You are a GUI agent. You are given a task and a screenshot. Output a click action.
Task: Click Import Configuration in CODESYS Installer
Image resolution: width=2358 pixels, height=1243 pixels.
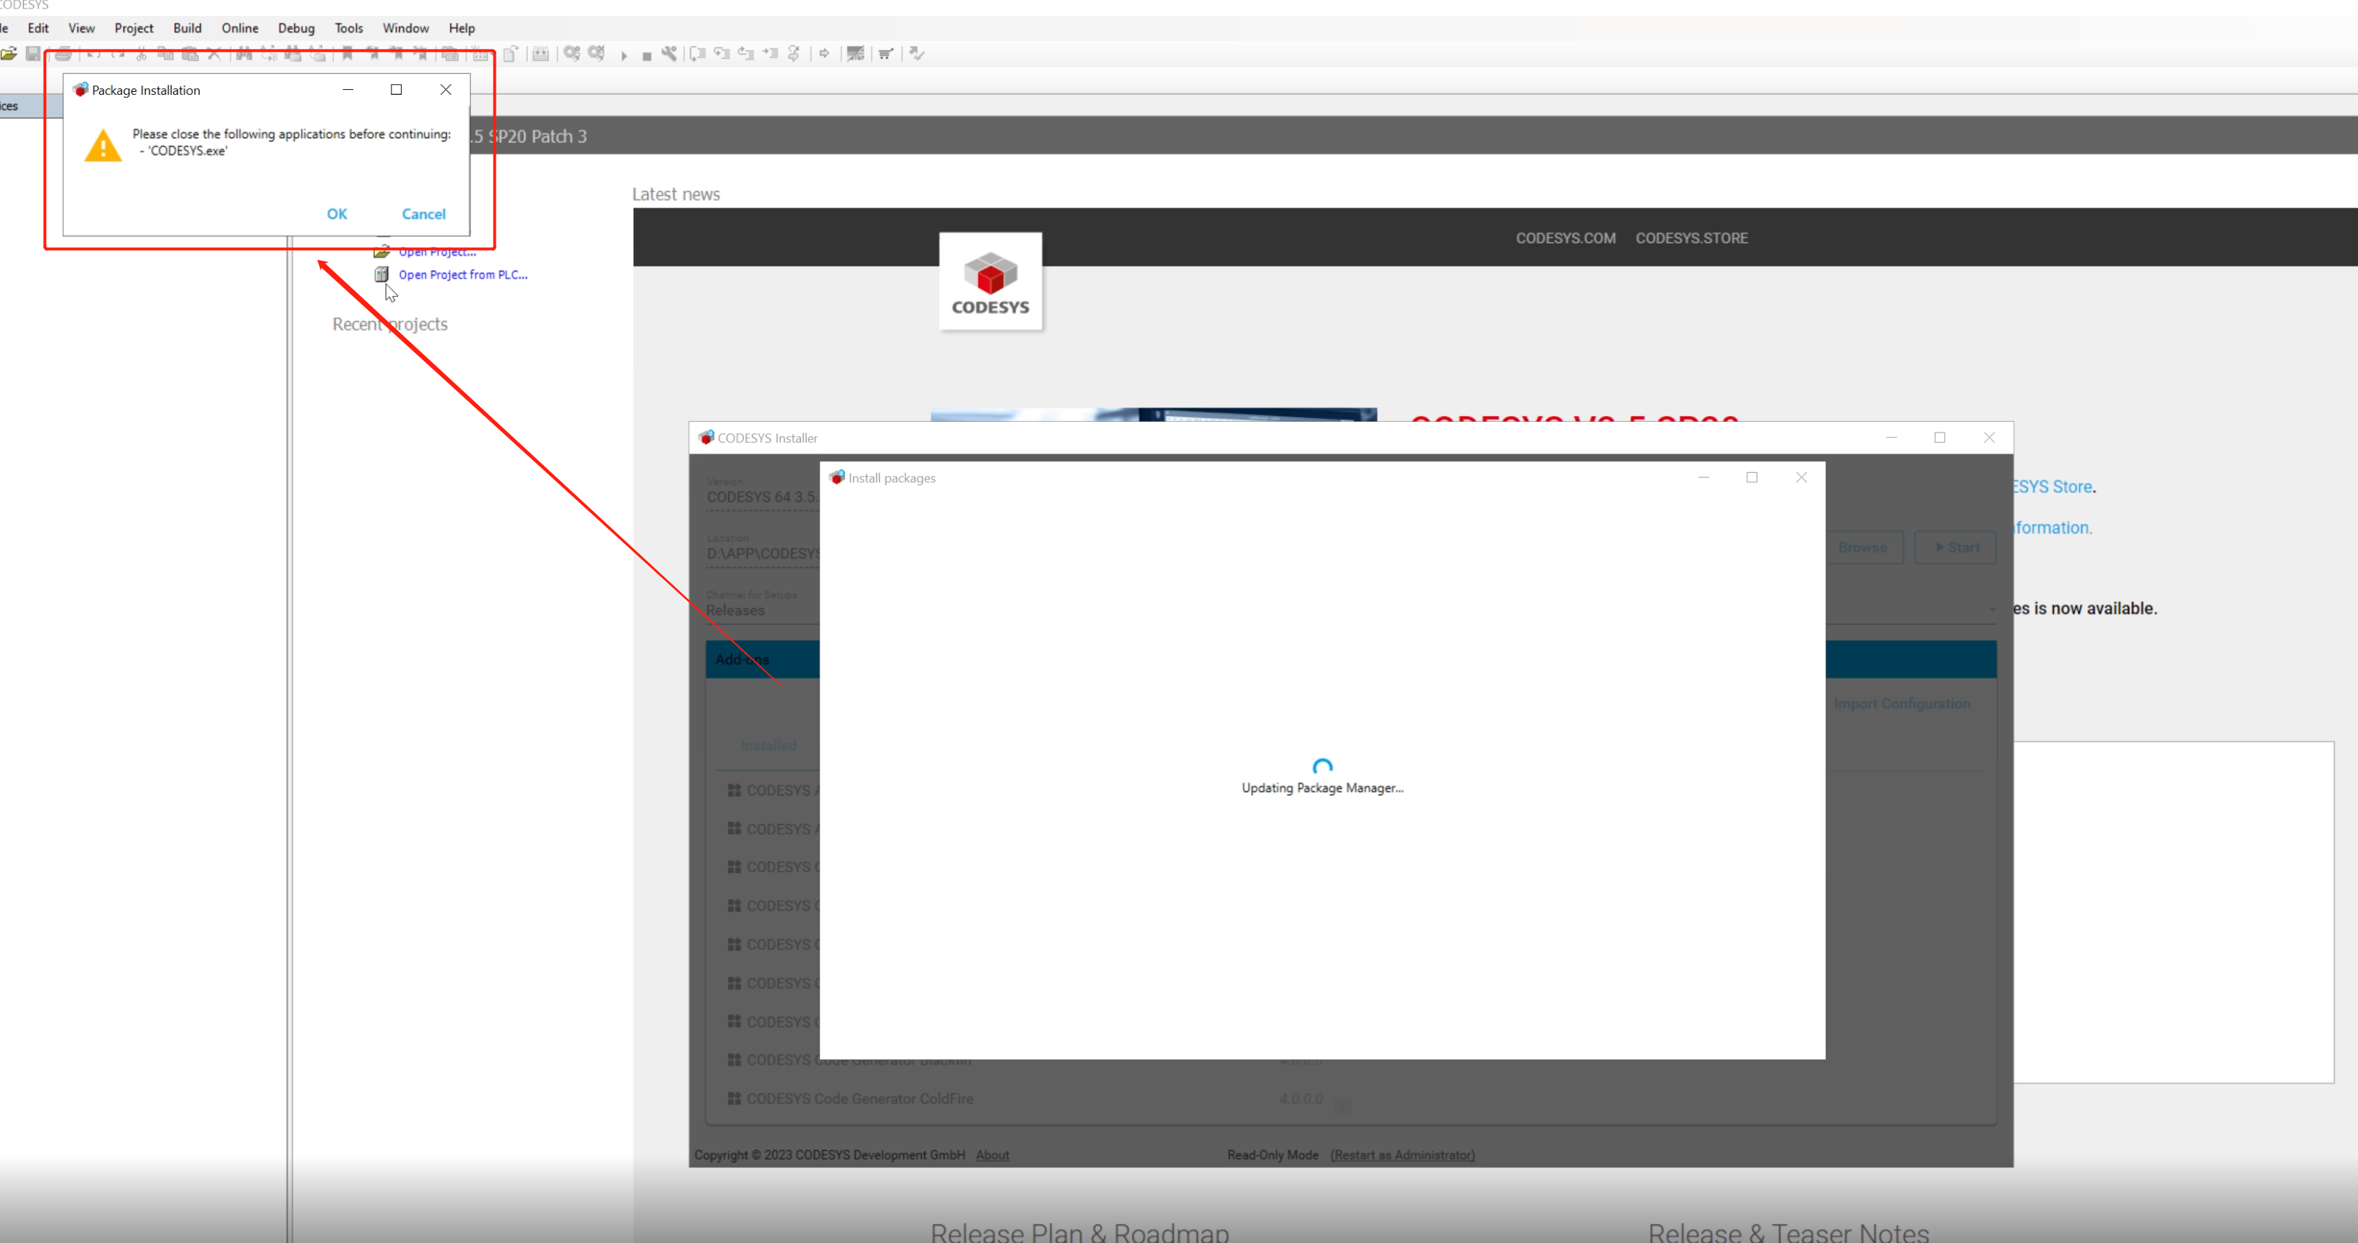tap(1902, 704)
